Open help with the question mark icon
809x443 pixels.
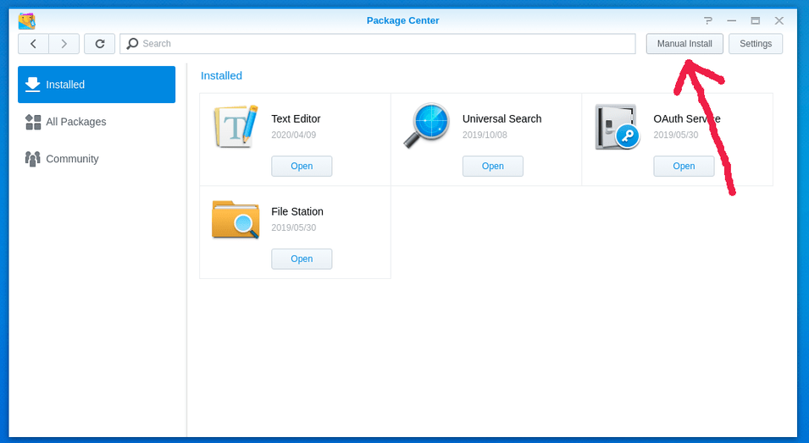pos(708,20)
